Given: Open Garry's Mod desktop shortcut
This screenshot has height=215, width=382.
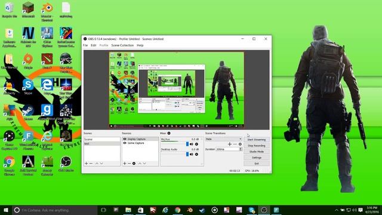Looking at the screenshot, I should pyautogui.click(x=47, y=112).
